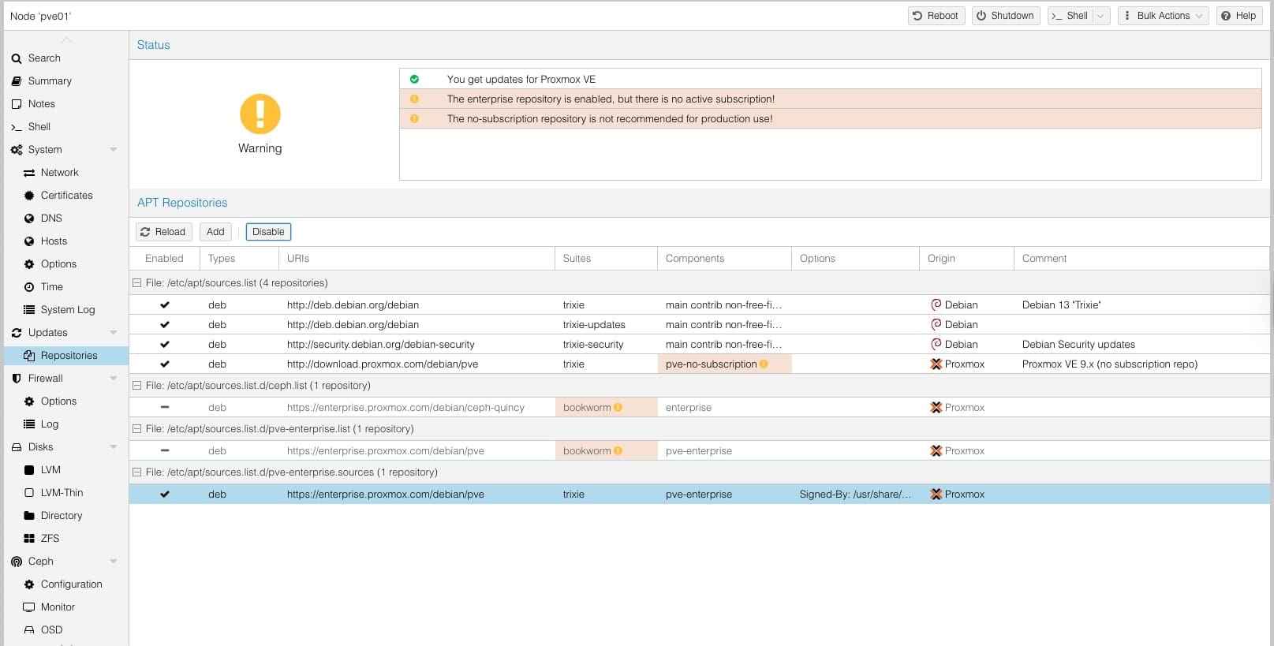
Task: Sort by the URIs column header
Action: (x=298, y=259)
